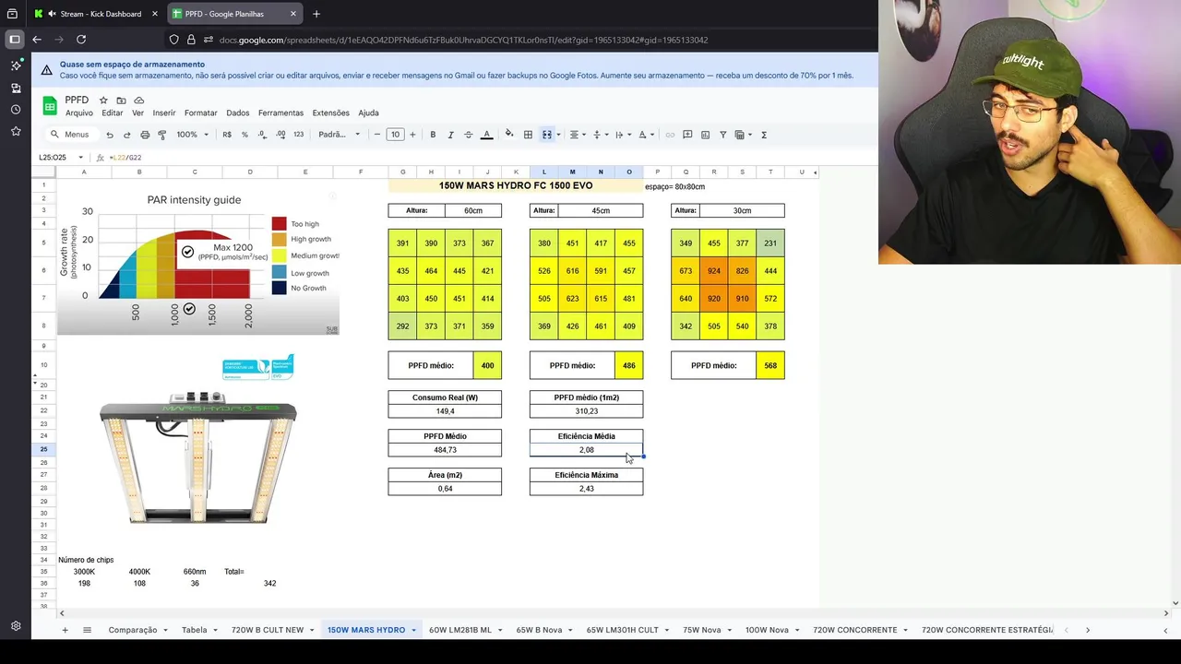Click the Functions sigma icon
Image resolution: width=1181 pixels, height=664 pixels.
click(x=763, y=135)
